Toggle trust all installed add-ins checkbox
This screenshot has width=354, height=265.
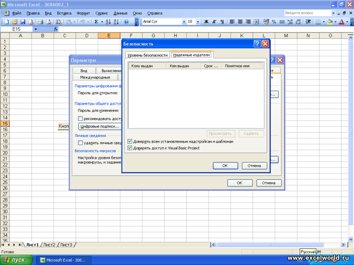pyautogui.click(x=130, y=141)
